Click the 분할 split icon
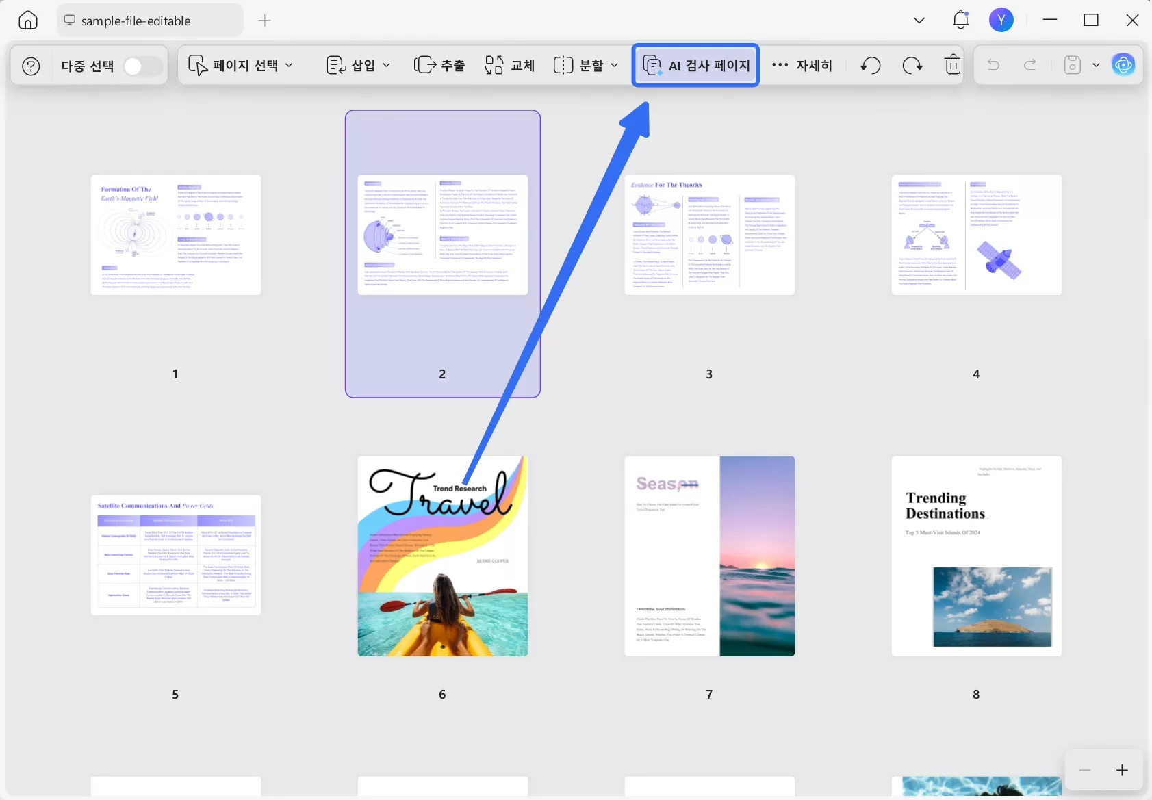This screenshot has width=1152, height=800. pyautogui.click(x=563, y=65)
